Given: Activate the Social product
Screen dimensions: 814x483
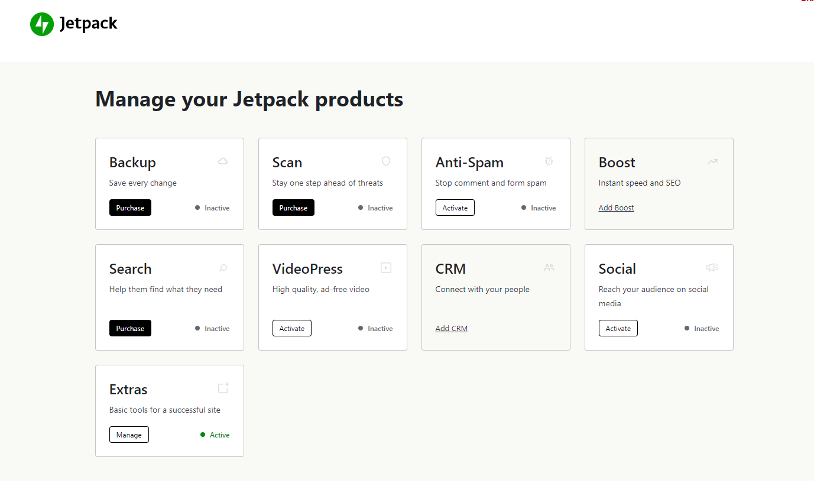Looking at the screenshot, I should pos(618,328).
